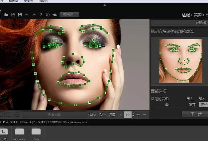Set zoom to 1:2
The image size is (208, 141).
(128, 115)
